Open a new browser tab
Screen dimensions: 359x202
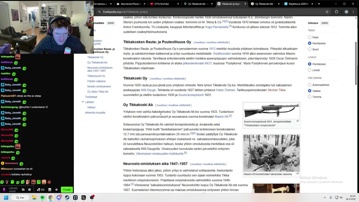click(319, 4)
